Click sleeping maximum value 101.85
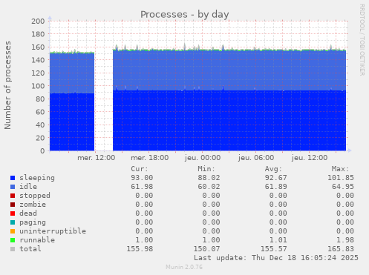Screen dimensions: 369x275 [341, 178]
